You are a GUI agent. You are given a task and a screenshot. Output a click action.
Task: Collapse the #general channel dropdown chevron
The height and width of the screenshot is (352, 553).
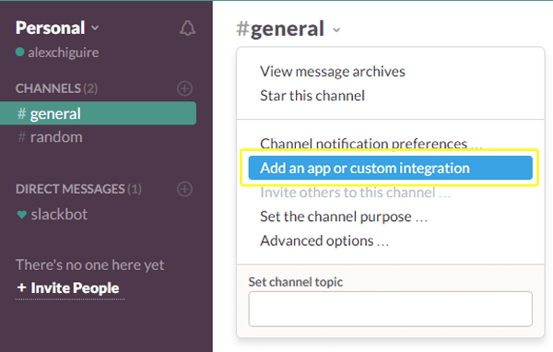336,30
